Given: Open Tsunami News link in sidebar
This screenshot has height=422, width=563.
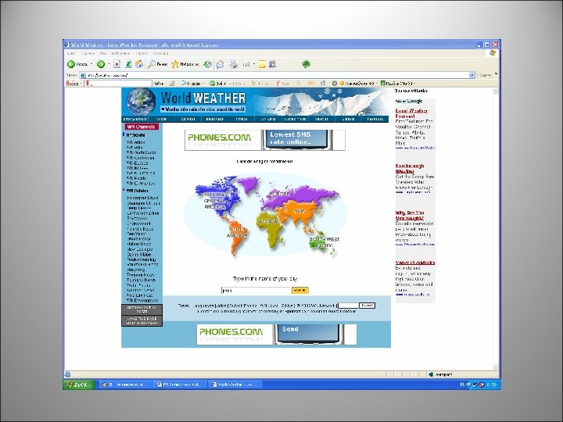Looking at the screenshot, I should point(141,280).
